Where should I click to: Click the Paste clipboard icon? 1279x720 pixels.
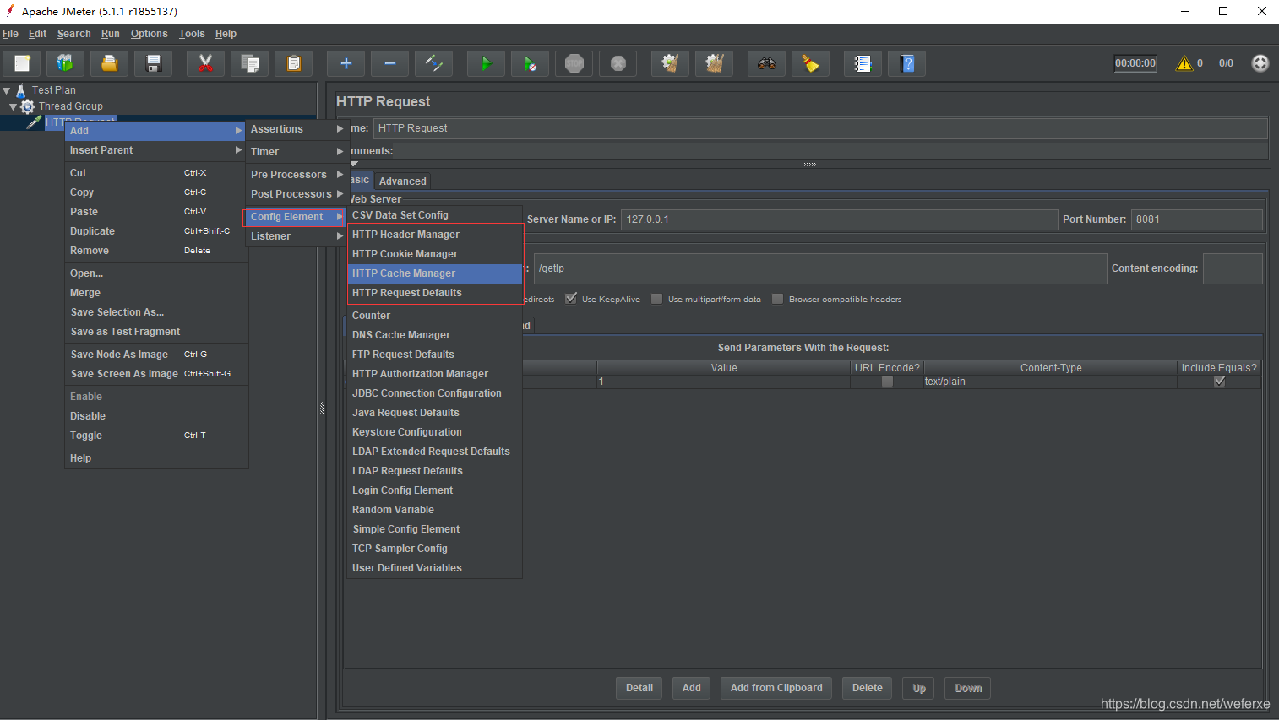pyautogui.click(x=293, y=63)
